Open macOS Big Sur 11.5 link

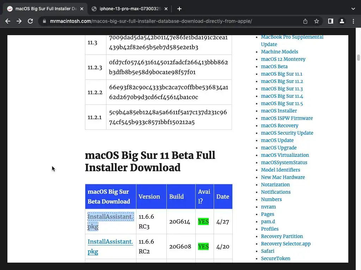pyautogui.click(x=282, y=103)
